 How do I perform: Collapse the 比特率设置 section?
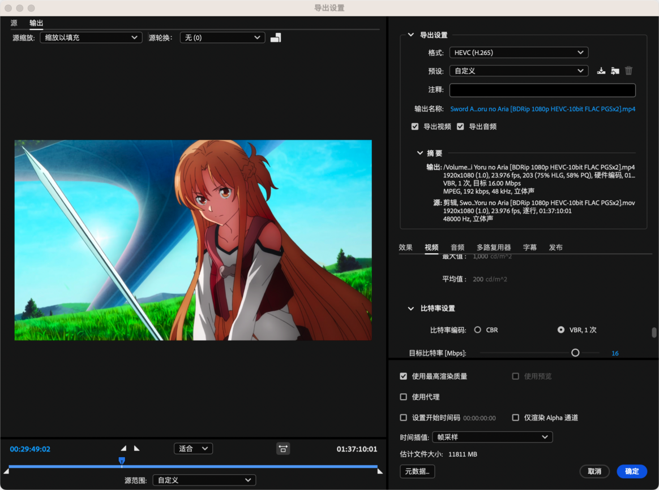pyautogui.click(x=410, y=309)
